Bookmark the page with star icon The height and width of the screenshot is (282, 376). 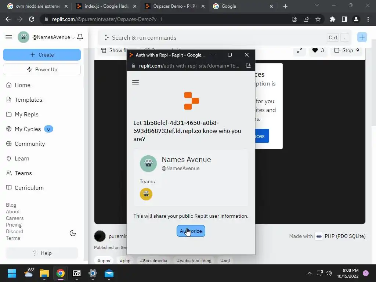(318, 19)
